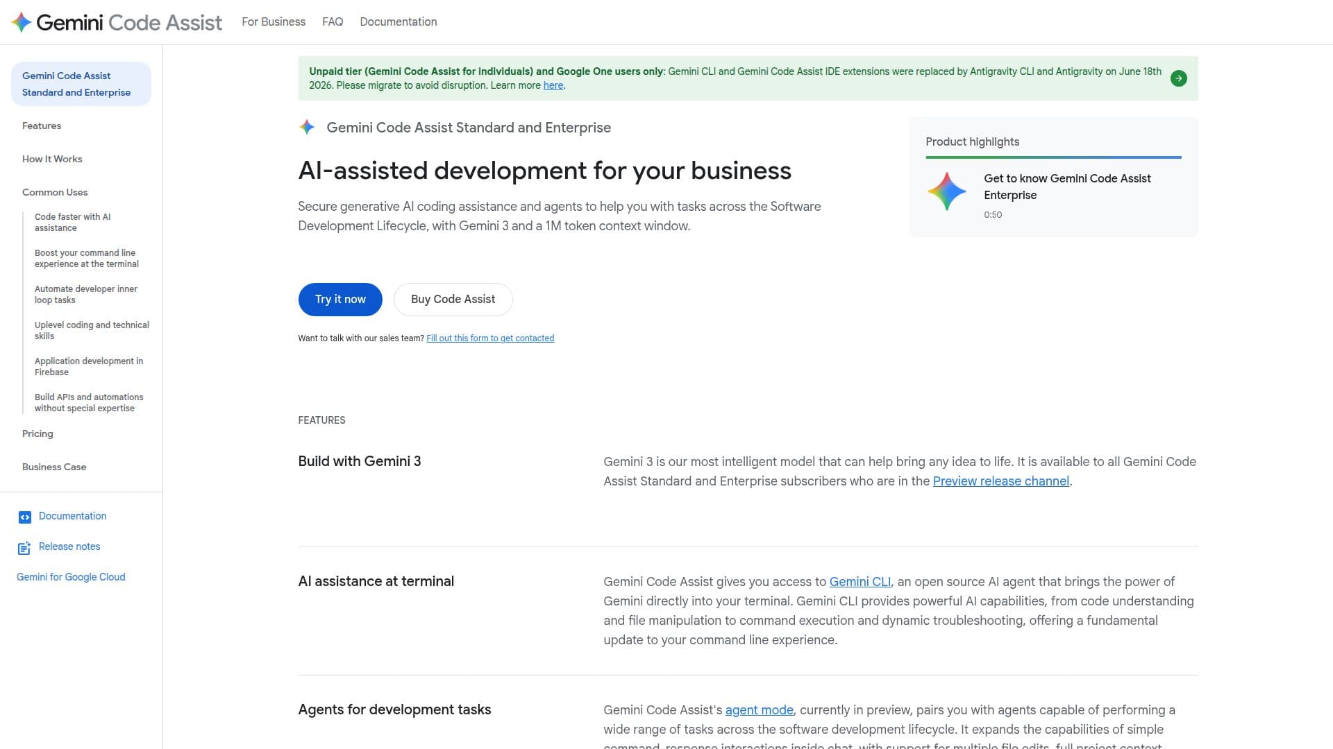
Task: Click the Documentation code icon in sidebar
Action: click(24, 517)
